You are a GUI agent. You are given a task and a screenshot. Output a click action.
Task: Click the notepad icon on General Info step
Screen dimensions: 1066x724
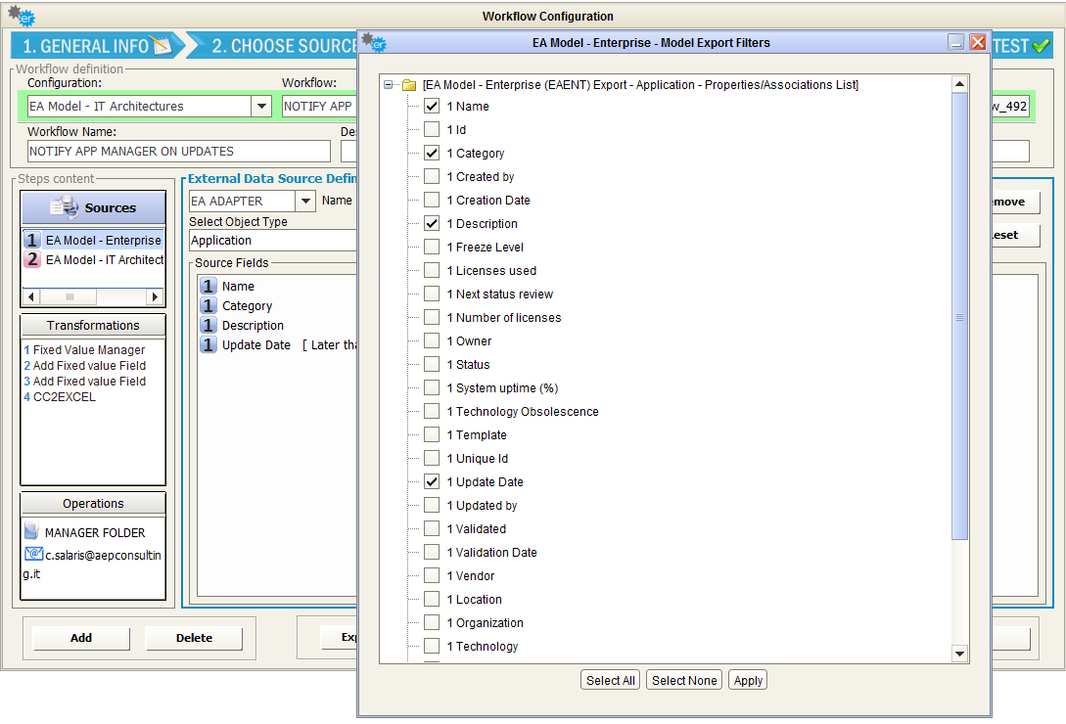coord(162,46)
